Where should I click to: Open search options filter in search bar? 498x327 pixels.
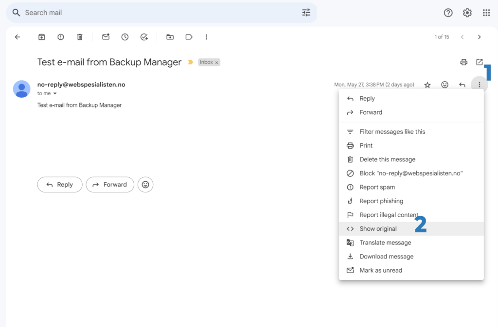pyautogui.click(x=306, y=13)
